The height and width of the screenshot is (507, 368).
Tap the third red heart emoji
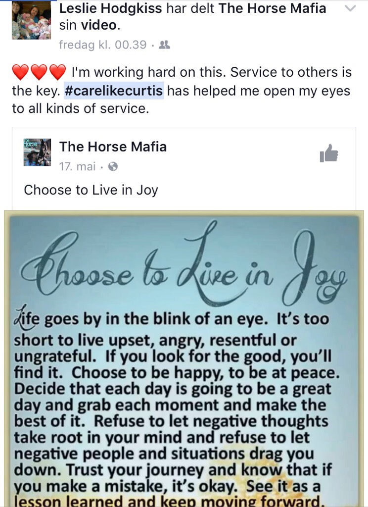pos(58,72)
